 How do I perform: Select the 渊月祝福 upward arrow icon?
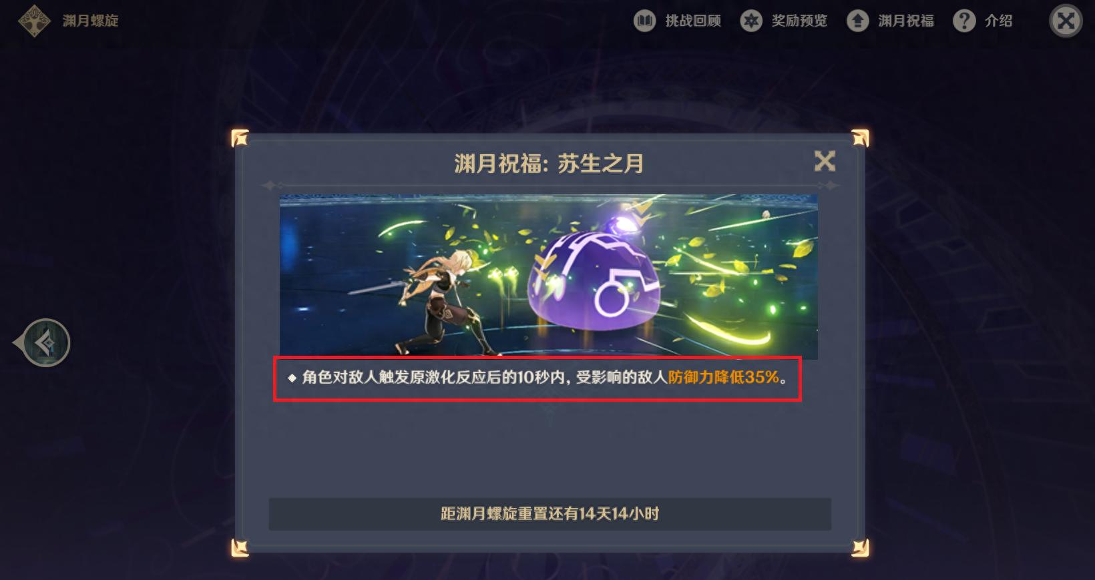click(858, 21)
